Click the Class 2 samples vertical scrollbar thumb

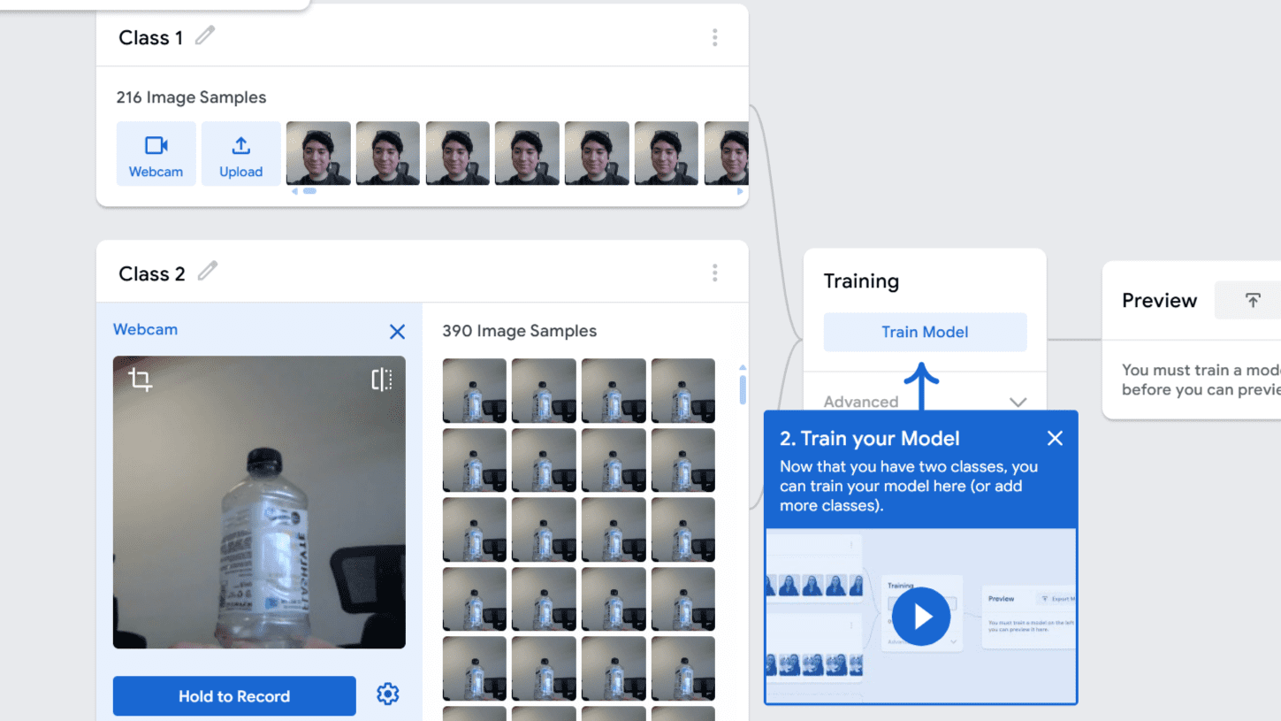pyautogui.click(x=743, y=389)
